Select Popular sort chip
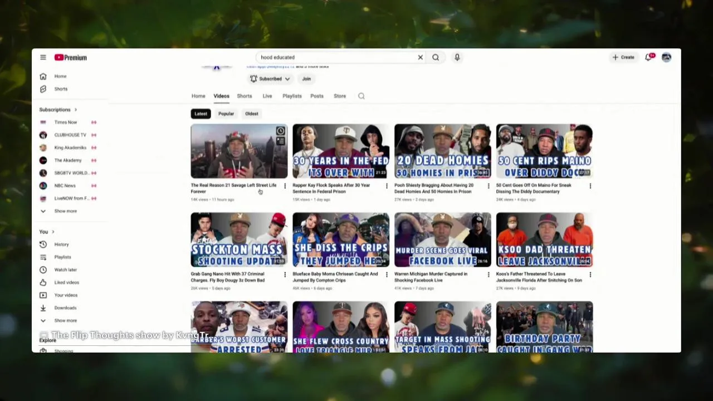This screenshot has height=401, width=713. pyautogui.click(x=226, y=114)
